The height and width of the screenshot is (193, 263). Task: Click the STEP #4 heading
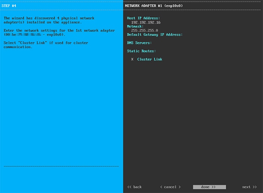pos(9,6)
